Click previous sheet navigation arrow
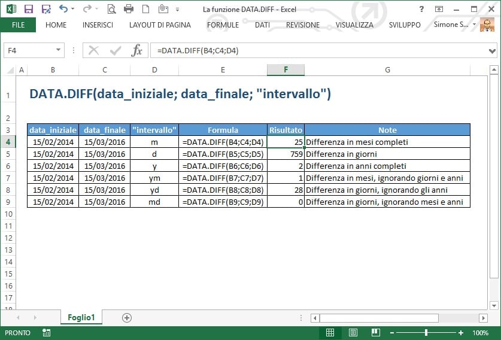 point(18,318)
